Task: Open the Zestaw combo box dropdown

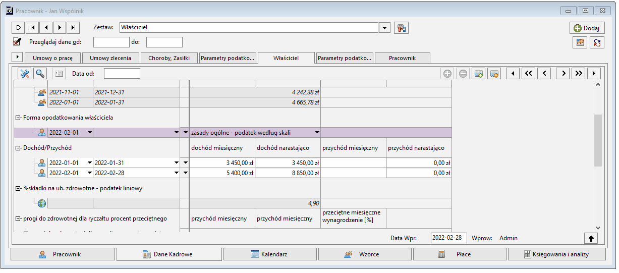Action: [385, 28]
